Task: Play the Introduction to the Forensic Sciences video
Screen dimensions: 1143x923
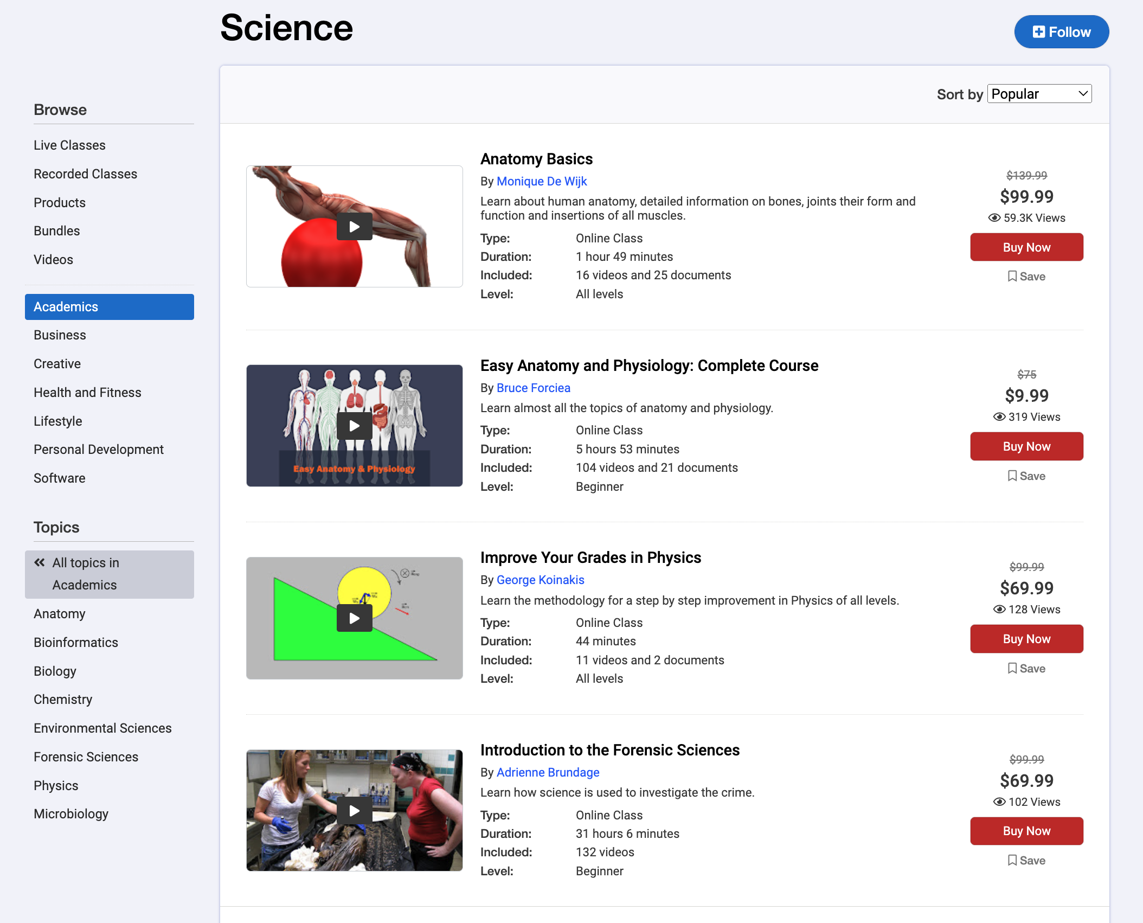Action: click(354, 810)
